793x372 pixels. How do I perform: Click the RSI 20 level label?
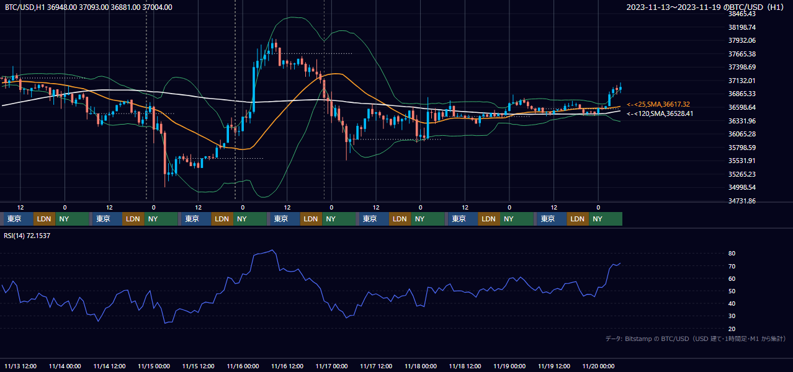coord(732,329)
